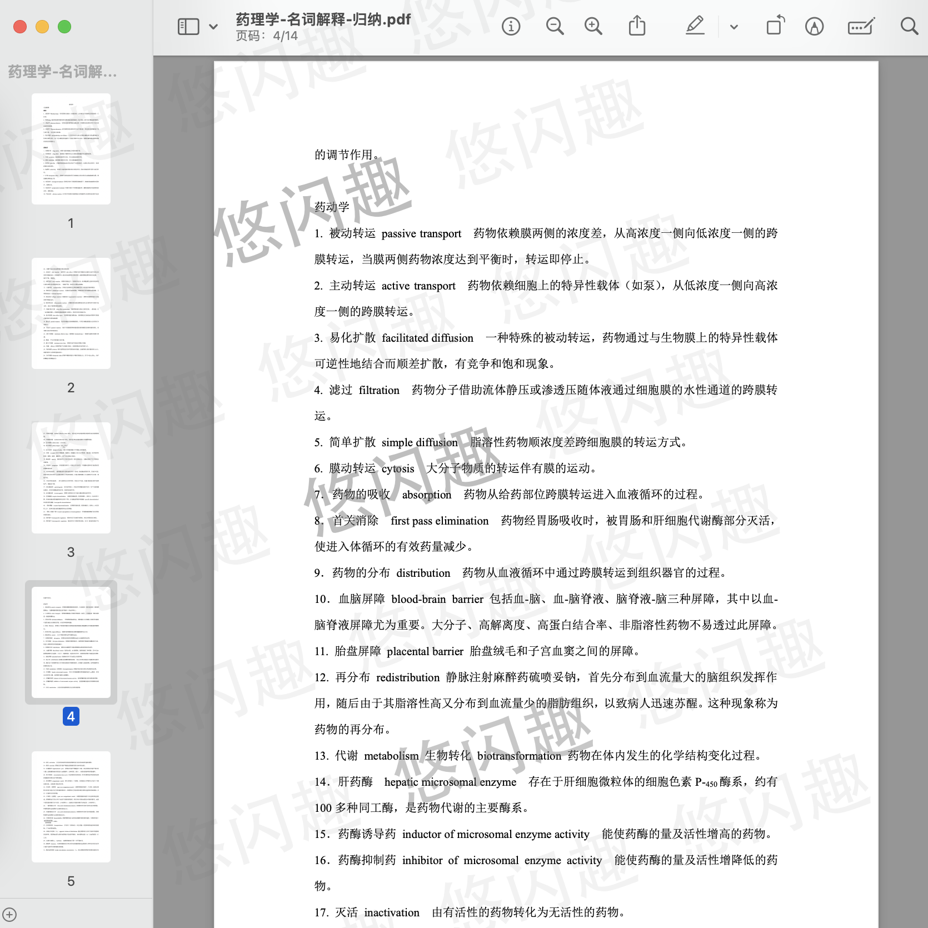Toggle the sidebar view button
This screenshot has width=928, height=928.
click(x=188, y=27)
